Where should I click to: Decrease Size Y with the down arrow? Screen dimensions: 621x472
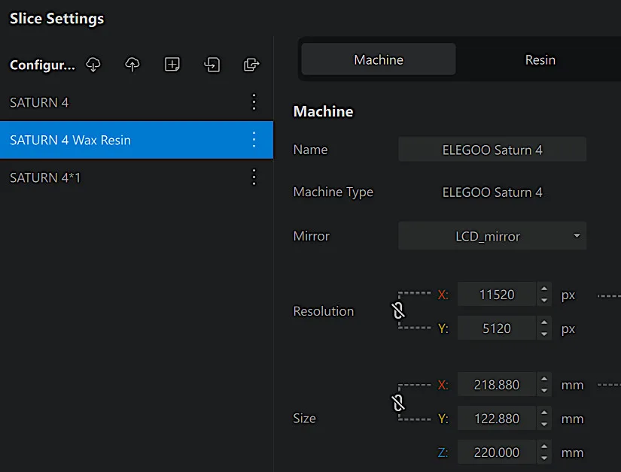click(x=544, y=424)
